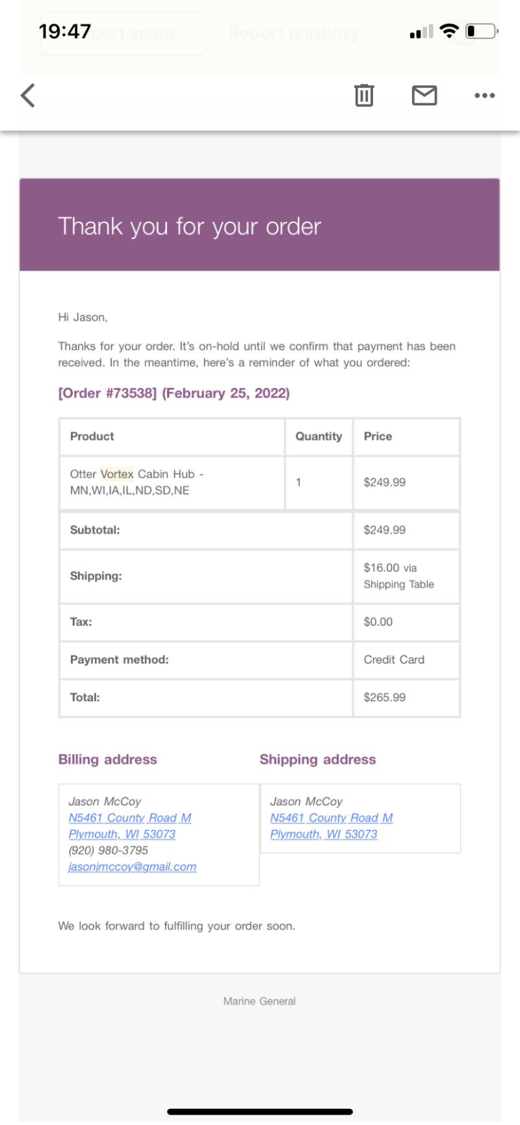The width and height of the screenshot is (520, 1125).
Task: Delete email with the trash icon
Action: pyautogui.click(x=364, y=96)
